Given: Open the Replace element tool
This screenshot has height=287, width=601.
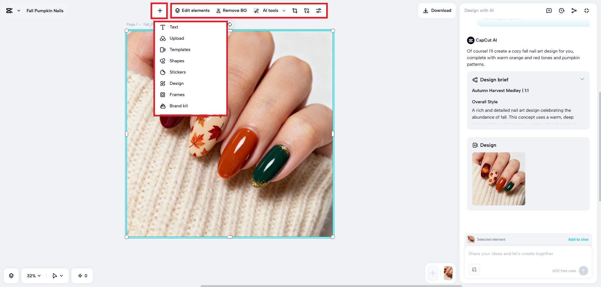Looking at the screenshot, I should [x=306, y=10].
